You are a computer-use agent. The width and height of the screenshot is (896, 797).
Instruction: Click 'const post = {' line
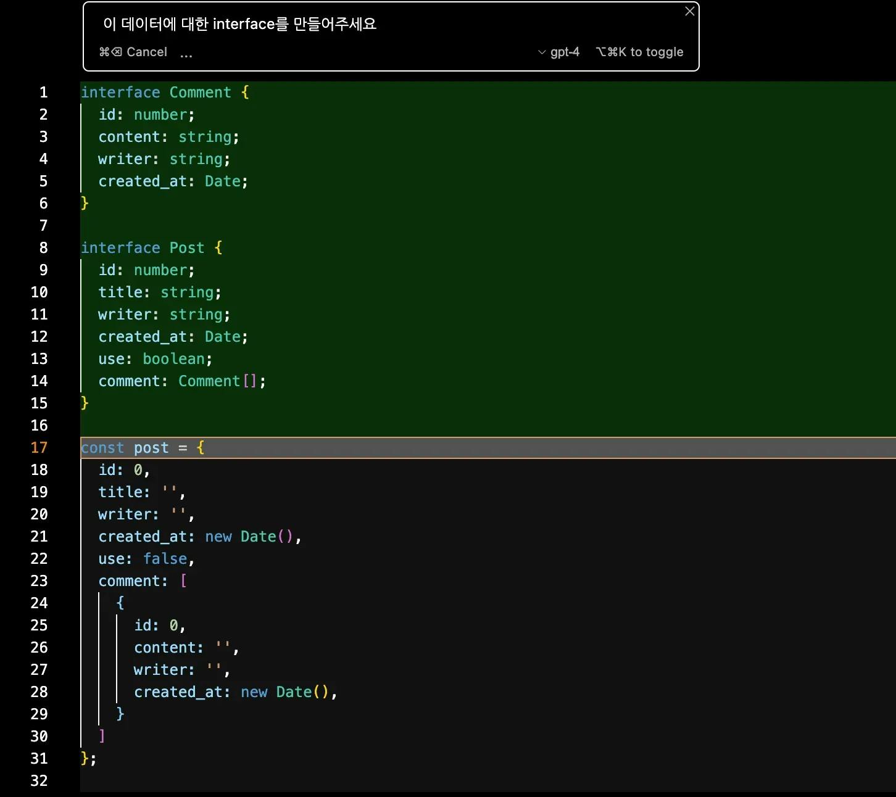tap(143, 448)
